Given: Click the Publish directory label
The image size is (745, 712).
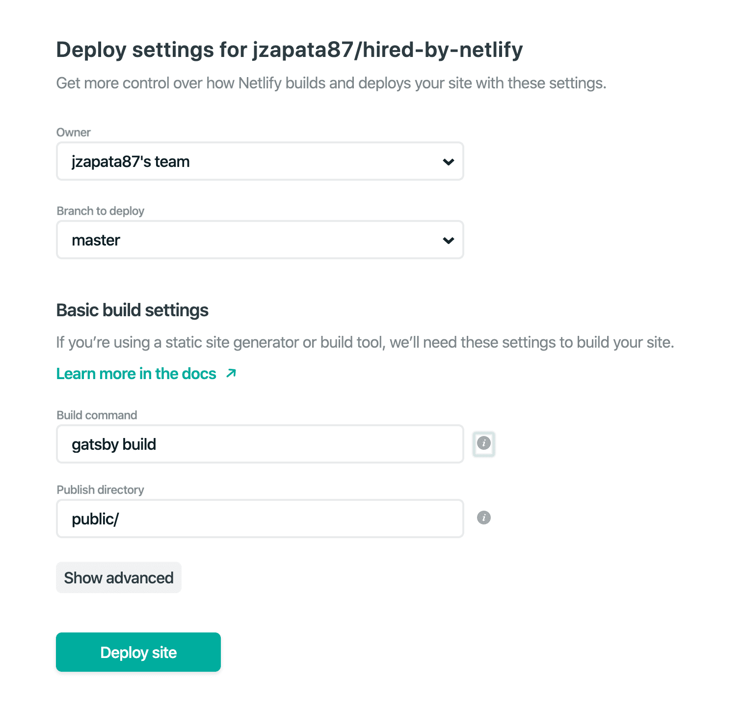Looking at the screenshot, I should [101, 490].
